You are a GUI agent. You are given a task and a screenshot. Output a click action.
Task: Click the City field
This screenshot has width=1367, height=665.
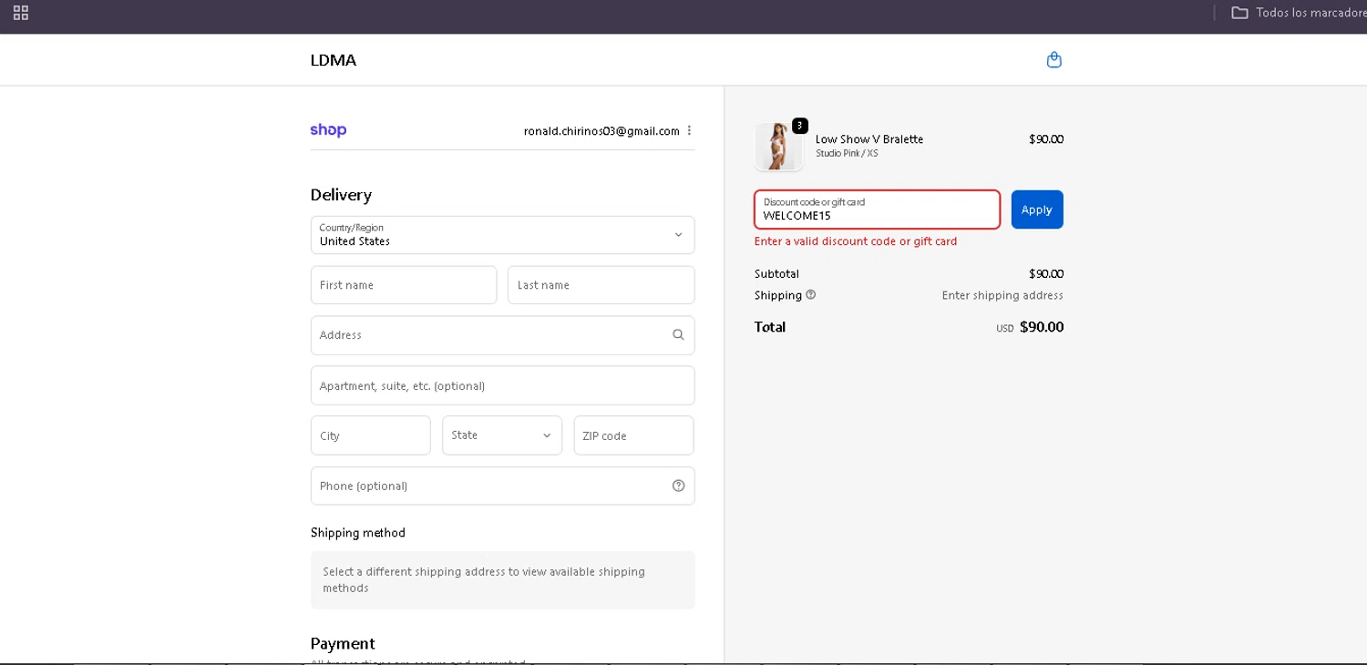[371, 435]
